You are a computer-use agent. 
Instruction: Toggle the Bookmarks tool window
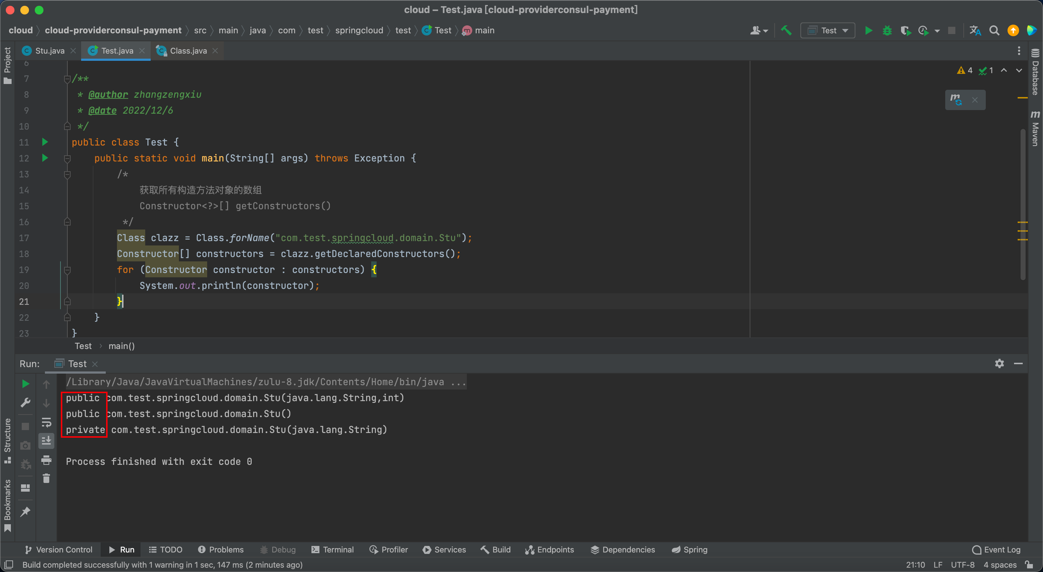tap(7, 505)
